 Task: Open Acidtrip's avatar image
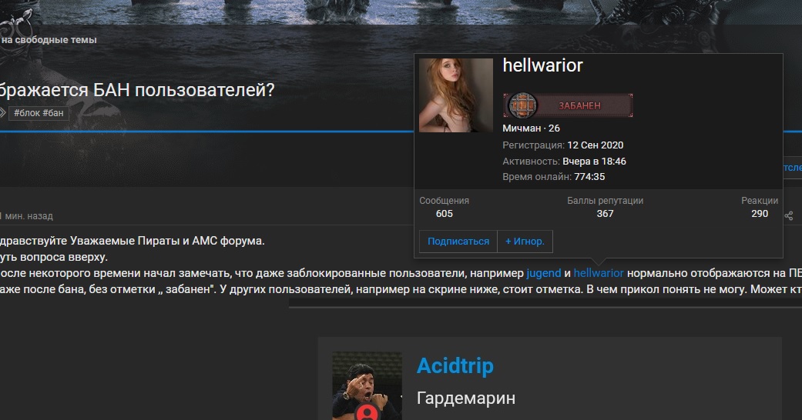[367, 385]
